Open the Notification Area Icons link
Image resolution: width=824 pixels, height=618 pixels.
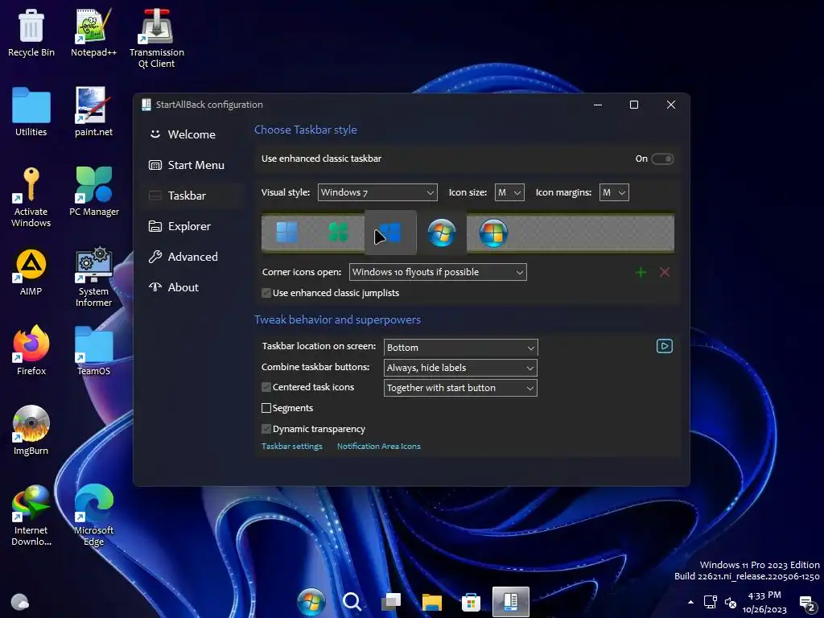tap(379, 446)
